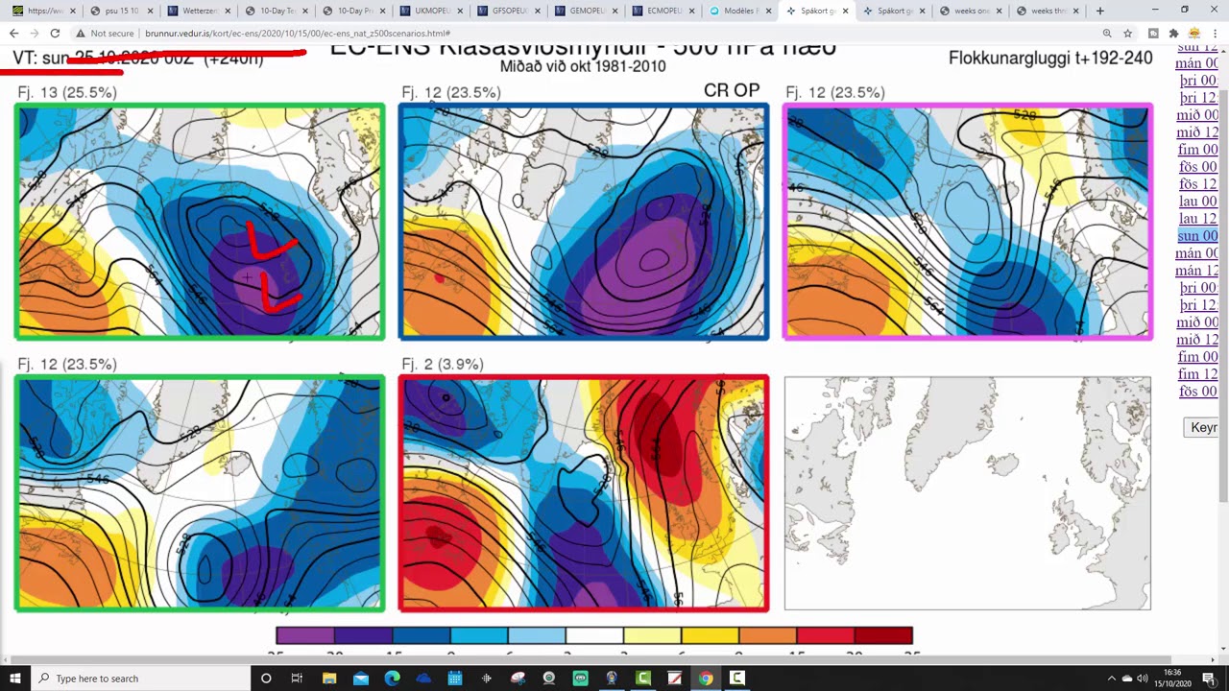Open the pink-bordered Fj. 12 cluster map
Image resolution: width=1229 pixels, height=691 pixels.
pos(968,222)
